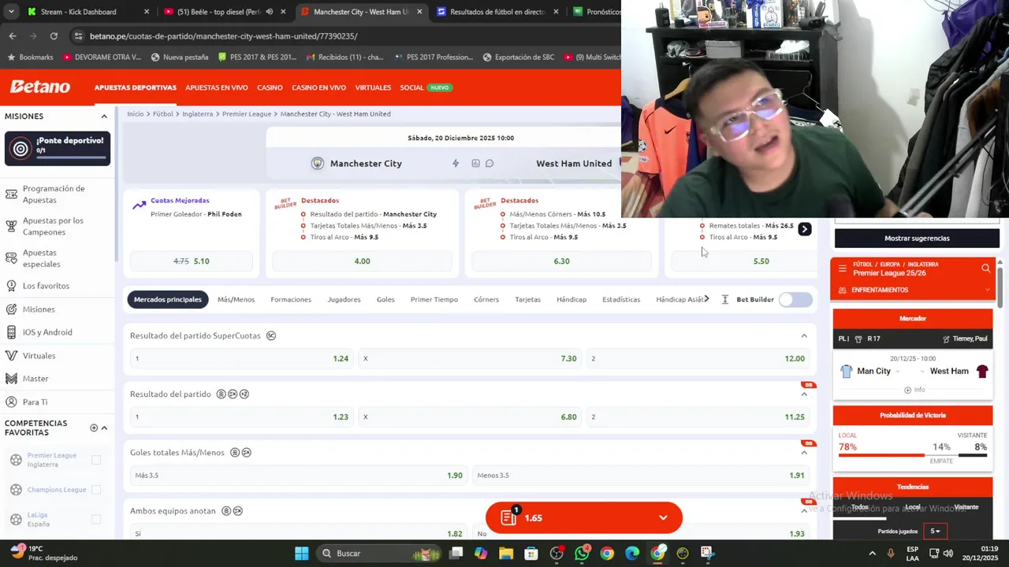Expand the betslip with down chevron
The image size is (1009, 567).
coord(663,517)
